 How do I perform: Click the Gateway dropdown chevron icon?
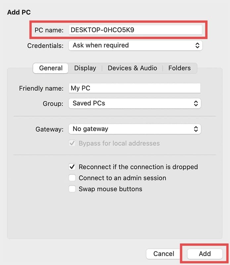coord(196,129)
